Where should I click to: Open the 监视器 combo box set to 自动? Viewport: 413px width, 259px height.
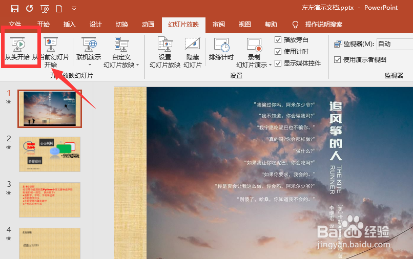[395, 44]
